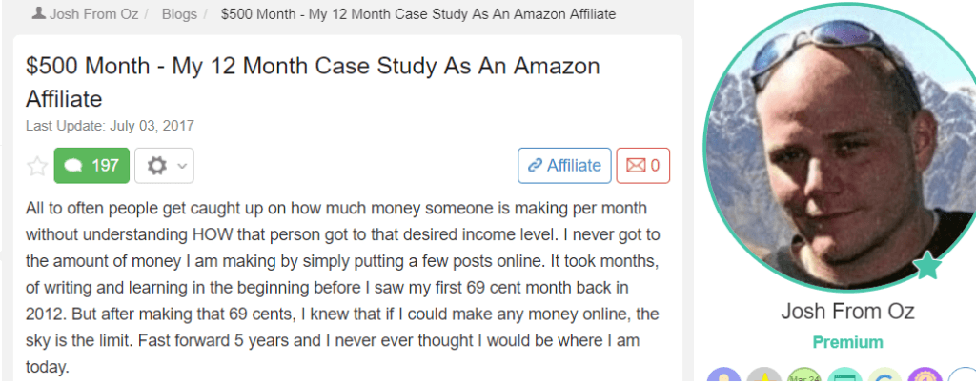Click the gray star badge icon
Screen dimensions: 976x385
(764, 378)
